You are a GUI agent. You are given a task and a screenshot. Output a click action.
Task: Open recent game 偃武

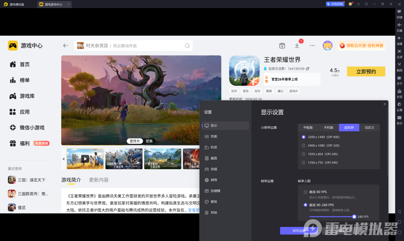17,208
